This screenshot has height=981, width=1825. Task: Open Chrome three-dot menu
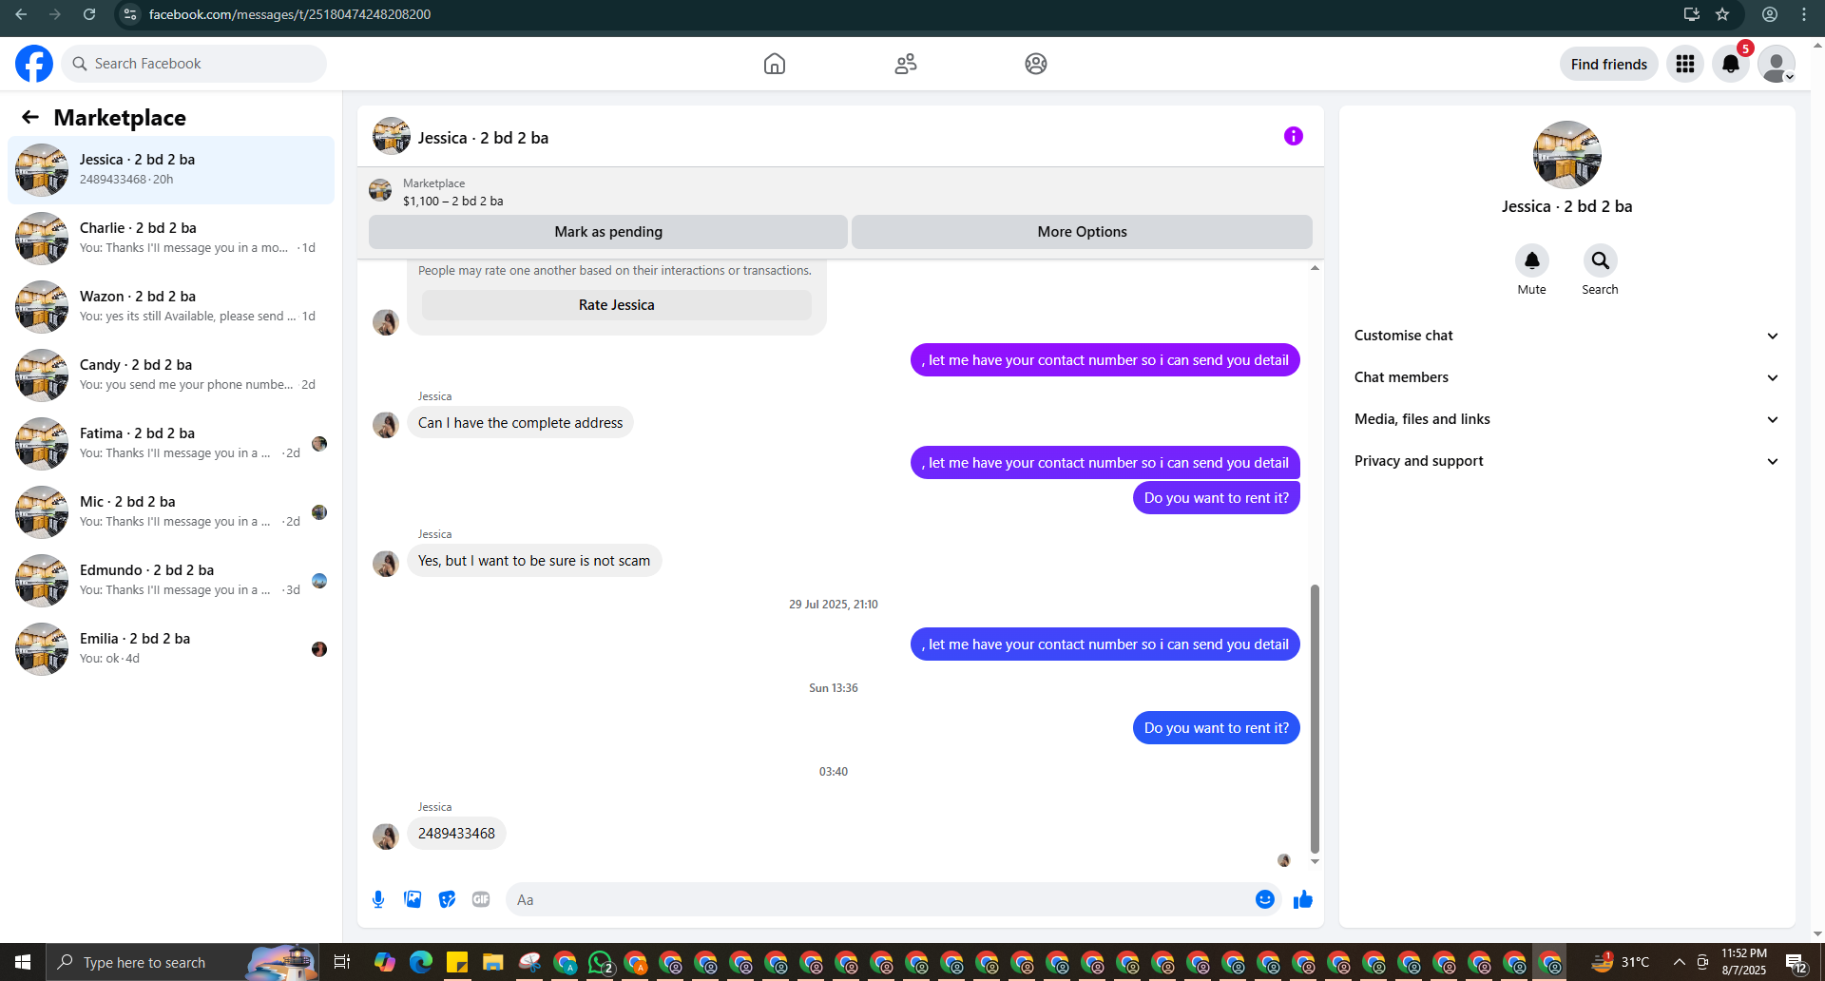pos(1804,14)
